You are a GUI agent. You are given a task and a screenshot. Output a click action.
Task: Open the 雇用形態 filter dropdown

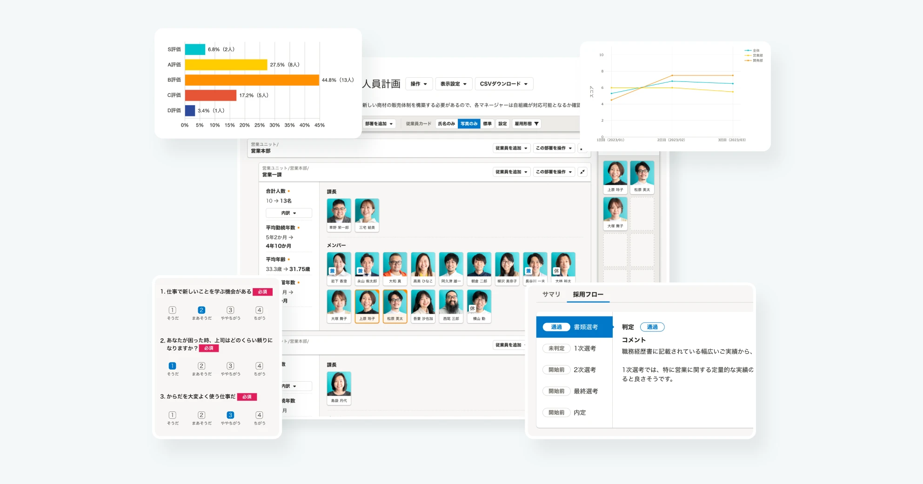click(x=527, y=124)
